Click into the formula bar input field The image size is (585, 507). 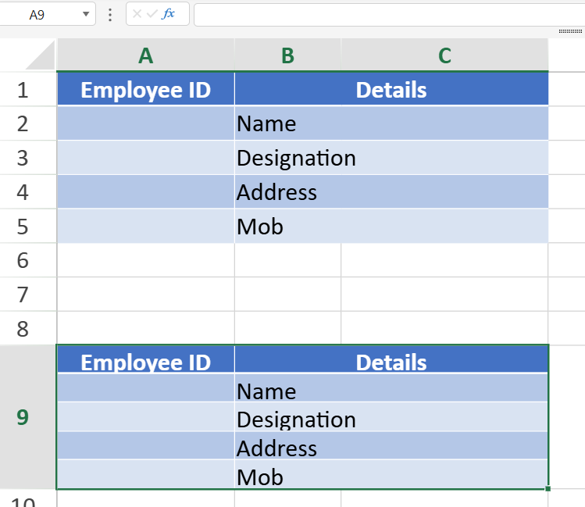(389, 15)
